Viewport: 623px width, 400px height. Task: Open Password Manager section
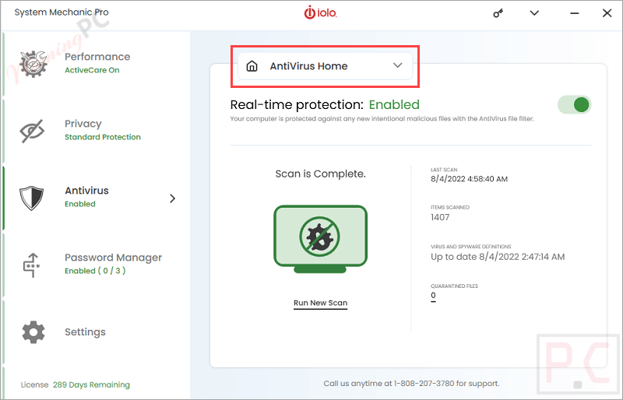point(97,265)
